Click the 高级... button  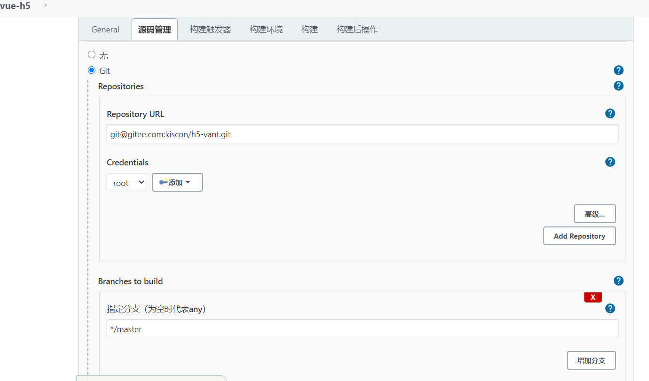[595, 214]
